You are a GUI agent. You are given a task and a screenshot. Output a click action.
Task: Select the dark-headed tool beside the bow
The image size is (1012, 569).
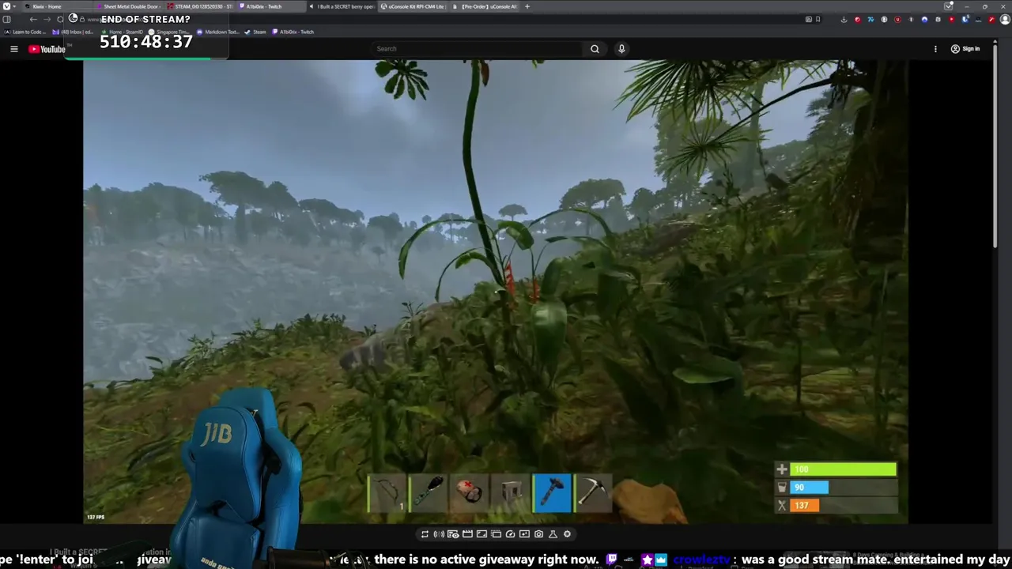[x=429, y=493]
